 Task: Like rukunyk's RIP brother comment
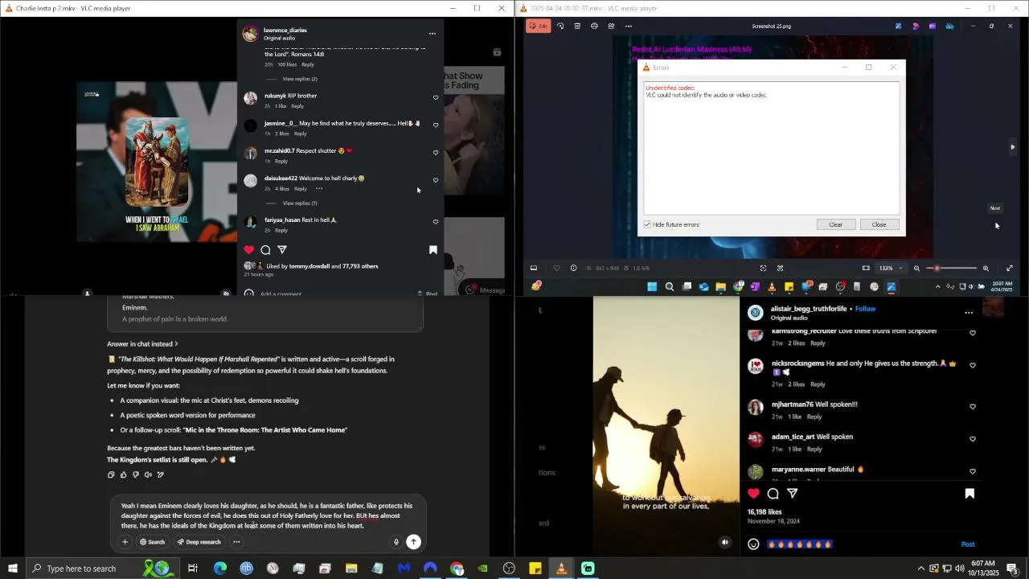click(436, 97)
